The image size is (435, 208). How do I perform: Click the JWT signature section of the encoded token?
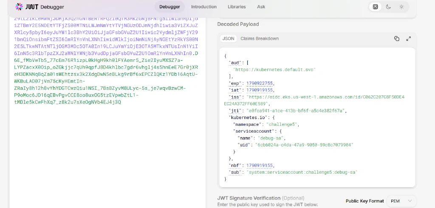(x=106, y=78)
